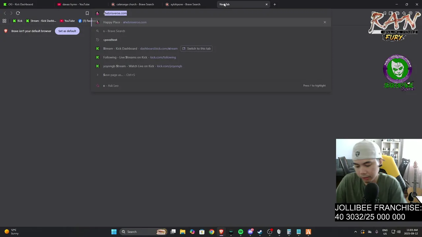The height and width of the screenshot is (237, 422).
Task: Select the Following - Live Streams on Kick suggestion
Action: coord(211,57)
